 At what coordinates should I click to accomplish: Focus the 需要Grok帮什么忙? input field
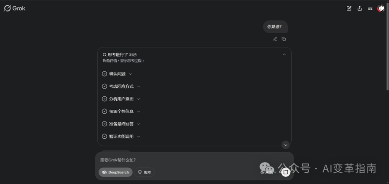(194, 160)
